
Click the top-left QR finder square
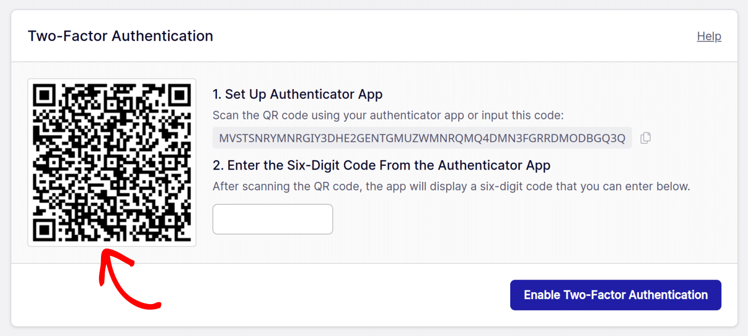click(x=45, y=95)
